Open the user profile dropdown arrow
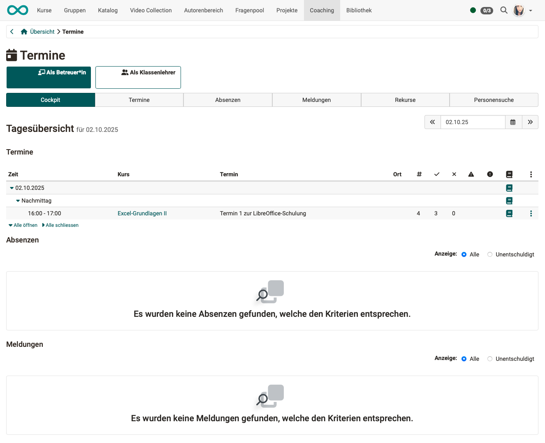 click(531, 11)
